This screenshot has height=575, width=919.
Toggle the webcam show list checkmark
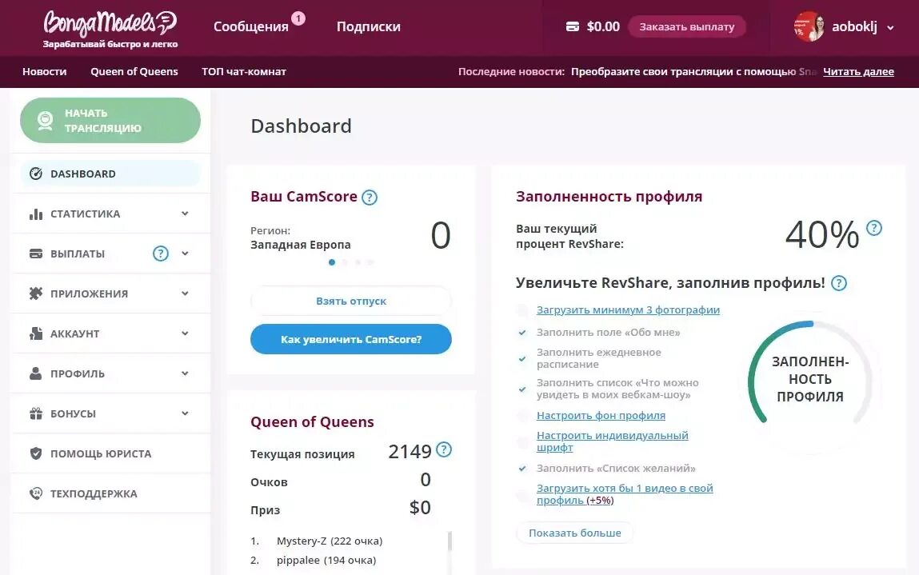pyautogui.click(x=522, y=389)
